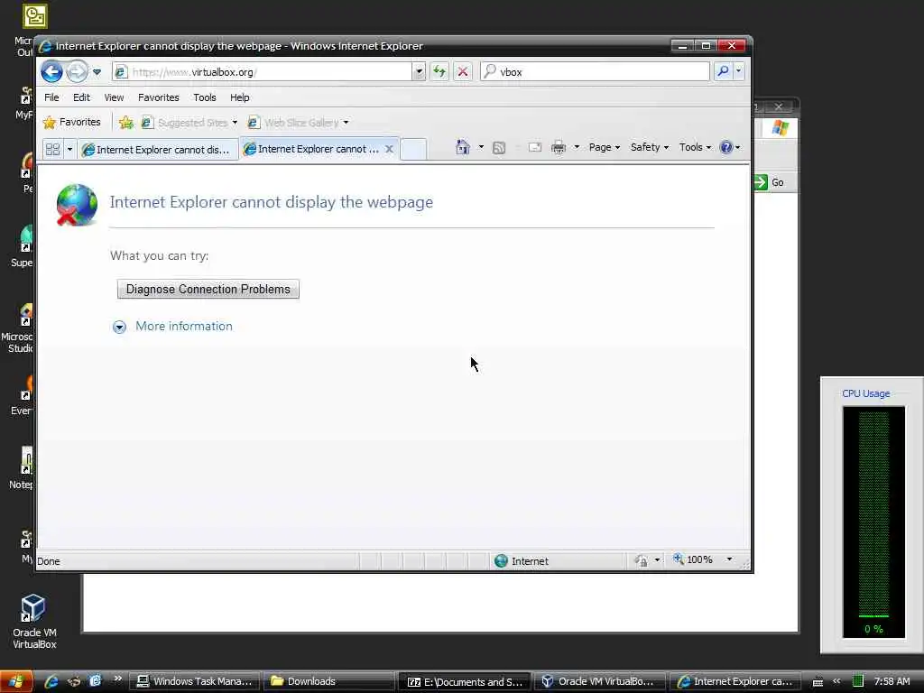Click green CPU usage tray icon
The height and width of the screenshot is (693, 924).
857,681
